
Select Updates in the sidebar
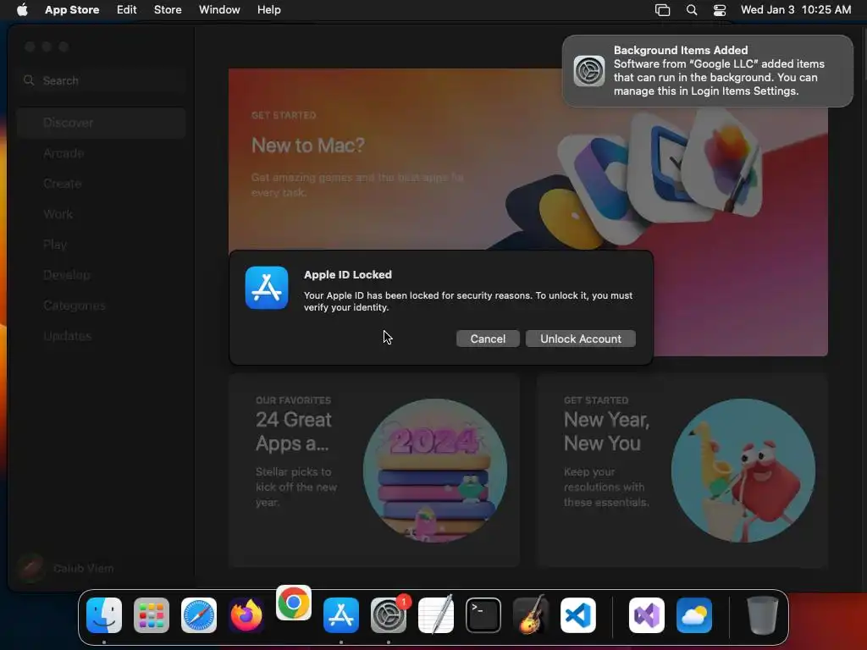[102, 335]
